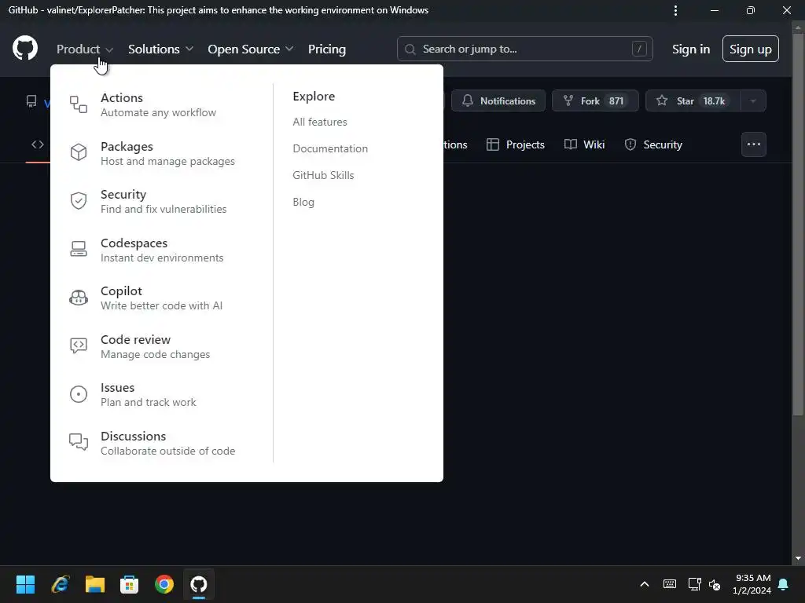This screenshot has width=805, height=603.
Task: Star the repository with the Star button
Action: click(693, 101)
